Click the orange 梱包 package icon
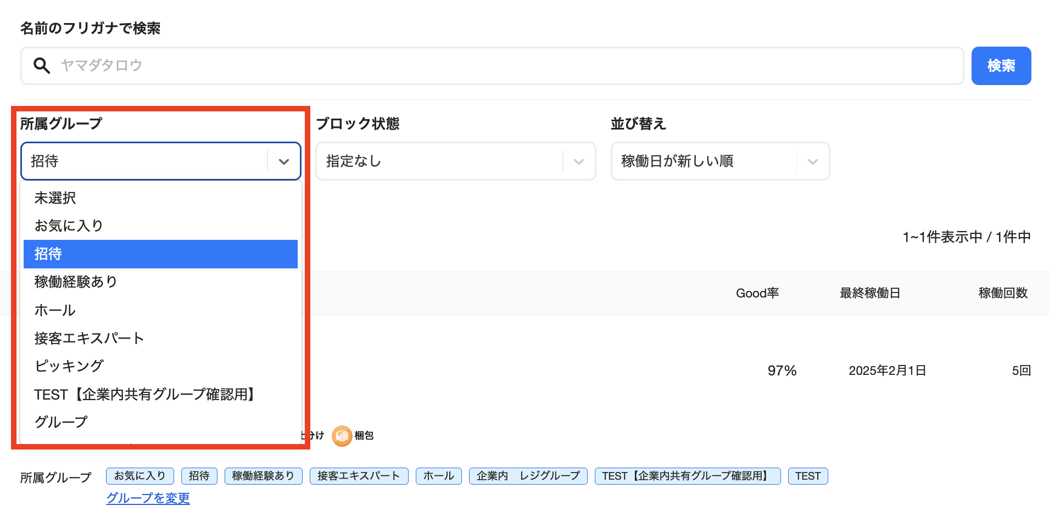This screenshot has height=528, width=1049. [342, 436]
